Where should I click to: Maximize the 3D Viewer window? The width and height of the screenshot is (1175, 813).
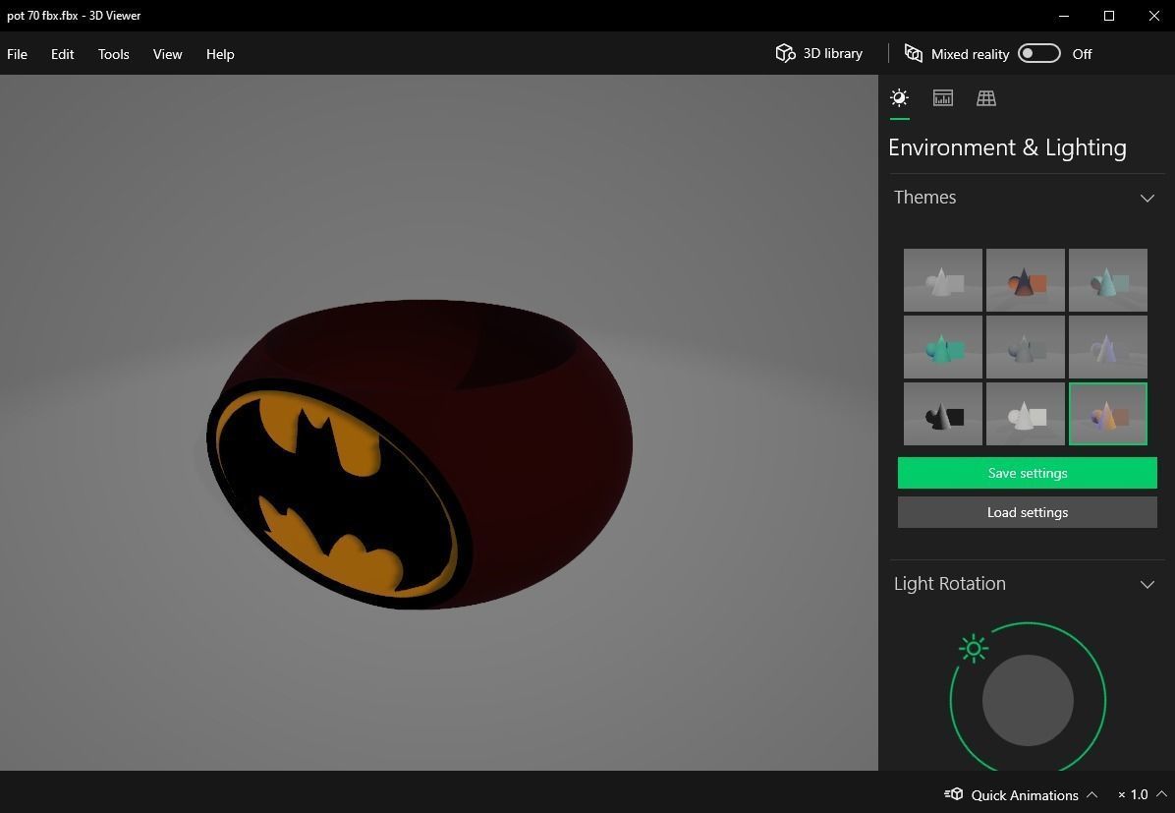[1109, 16]
